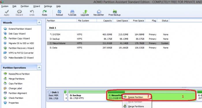
Task: Open the Settings menu
Action: click(48, 6)
